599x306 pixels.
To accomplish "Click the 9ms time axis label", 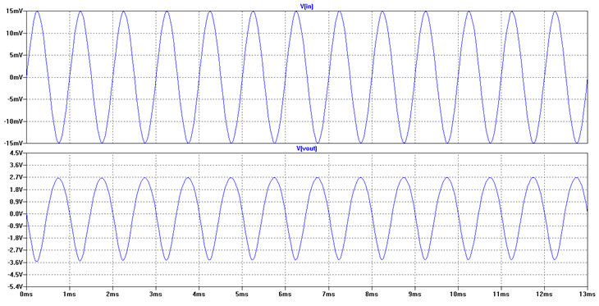I will pyautogui.click(x=414, y=295).
